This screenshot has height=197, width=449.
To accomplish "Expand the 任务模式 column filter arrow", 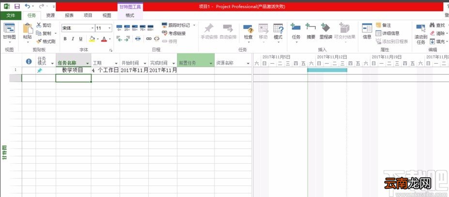I will [52, 63].
